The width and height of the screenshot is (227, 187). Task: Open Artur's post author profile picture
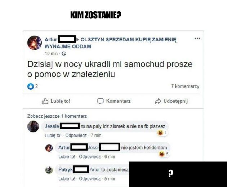point(35,43)
